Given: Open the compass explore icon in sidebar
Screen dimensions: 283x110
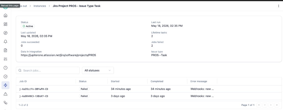Looking at the screenshot, I should tap(6, 33).
